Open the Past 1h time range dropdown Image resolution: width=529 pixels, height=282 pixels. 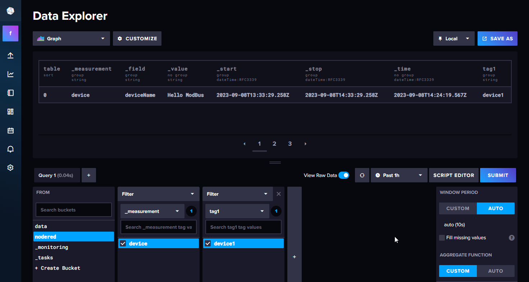coord(399,175)
